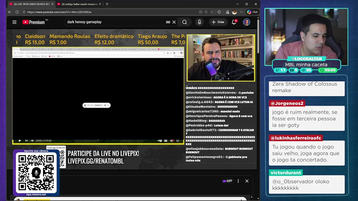Open the browser media control music-note icon
The height and width of the screenshot is (201, 358).
227,12
